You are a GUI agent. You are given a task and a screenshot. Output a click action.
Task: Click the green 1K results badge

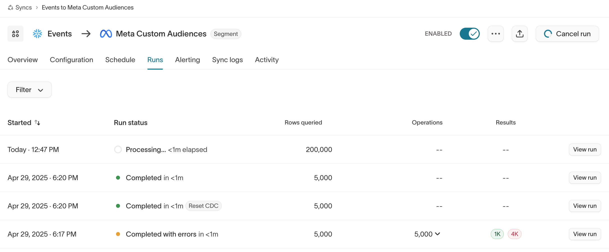coord(497,234)
